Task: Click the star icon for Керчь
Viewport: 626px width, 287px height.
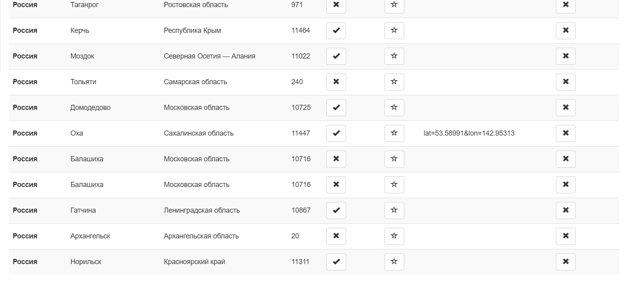Action: coord(394,30)
